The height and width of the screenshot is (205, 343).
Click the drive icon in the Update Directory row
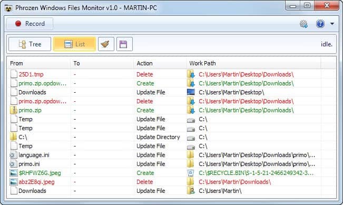point(191,138)
